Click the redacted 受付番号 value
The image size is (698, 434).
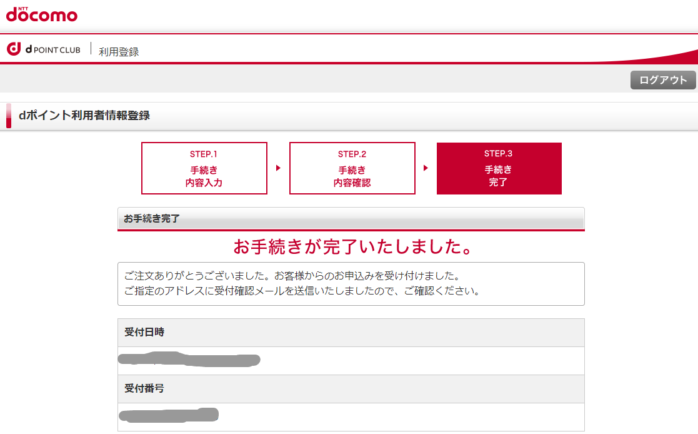169,414
